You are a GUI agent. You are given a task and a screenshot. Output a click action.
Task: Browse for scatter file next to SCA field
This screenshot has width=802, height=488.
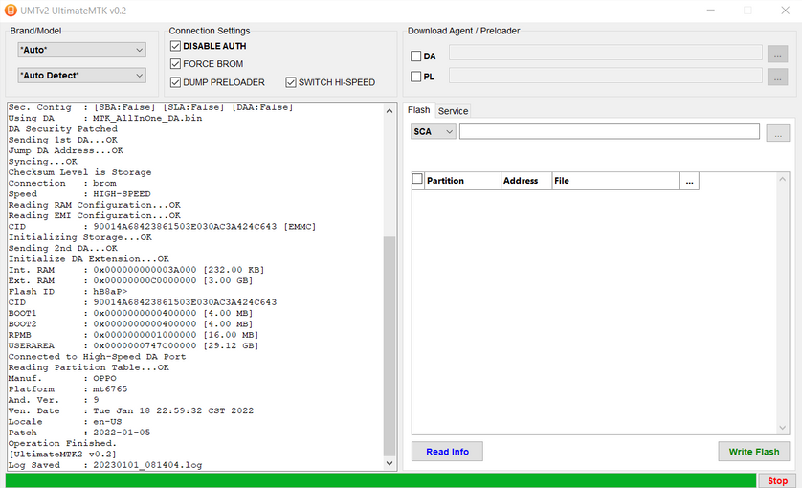tap(777, 133)
